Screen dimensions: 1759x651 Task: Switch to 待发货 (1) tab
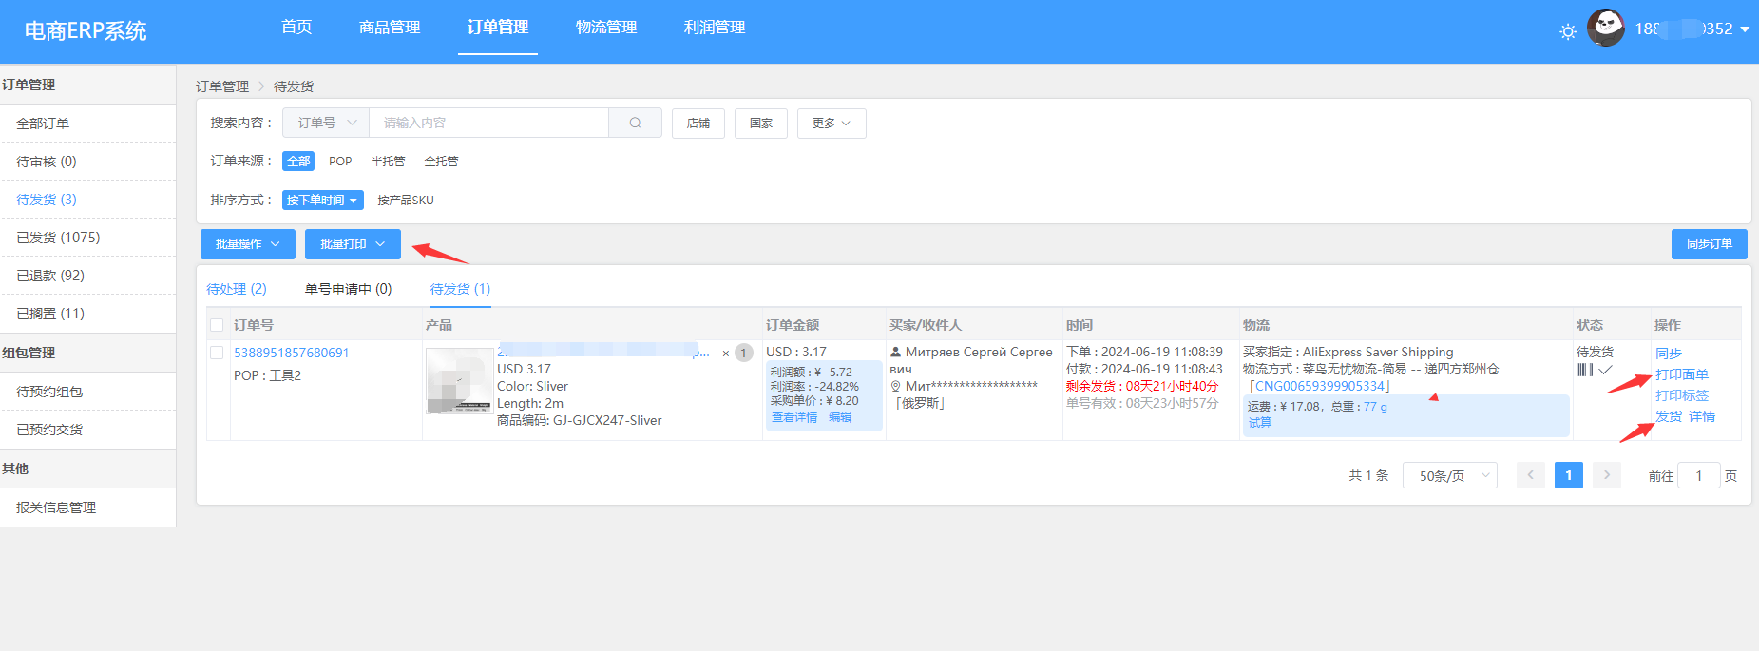tap(460, 289)
